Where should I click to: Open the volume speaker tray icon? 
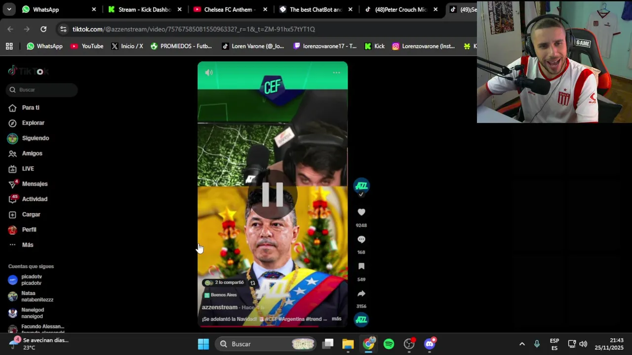[x=583, y=344]
